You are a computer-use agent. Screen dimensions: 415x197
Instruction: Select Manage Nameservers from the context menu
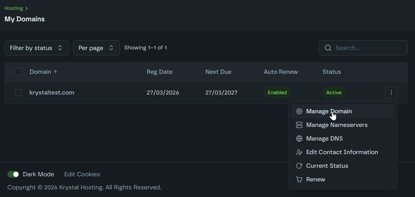pyautogui.click(x=337, y=125)
